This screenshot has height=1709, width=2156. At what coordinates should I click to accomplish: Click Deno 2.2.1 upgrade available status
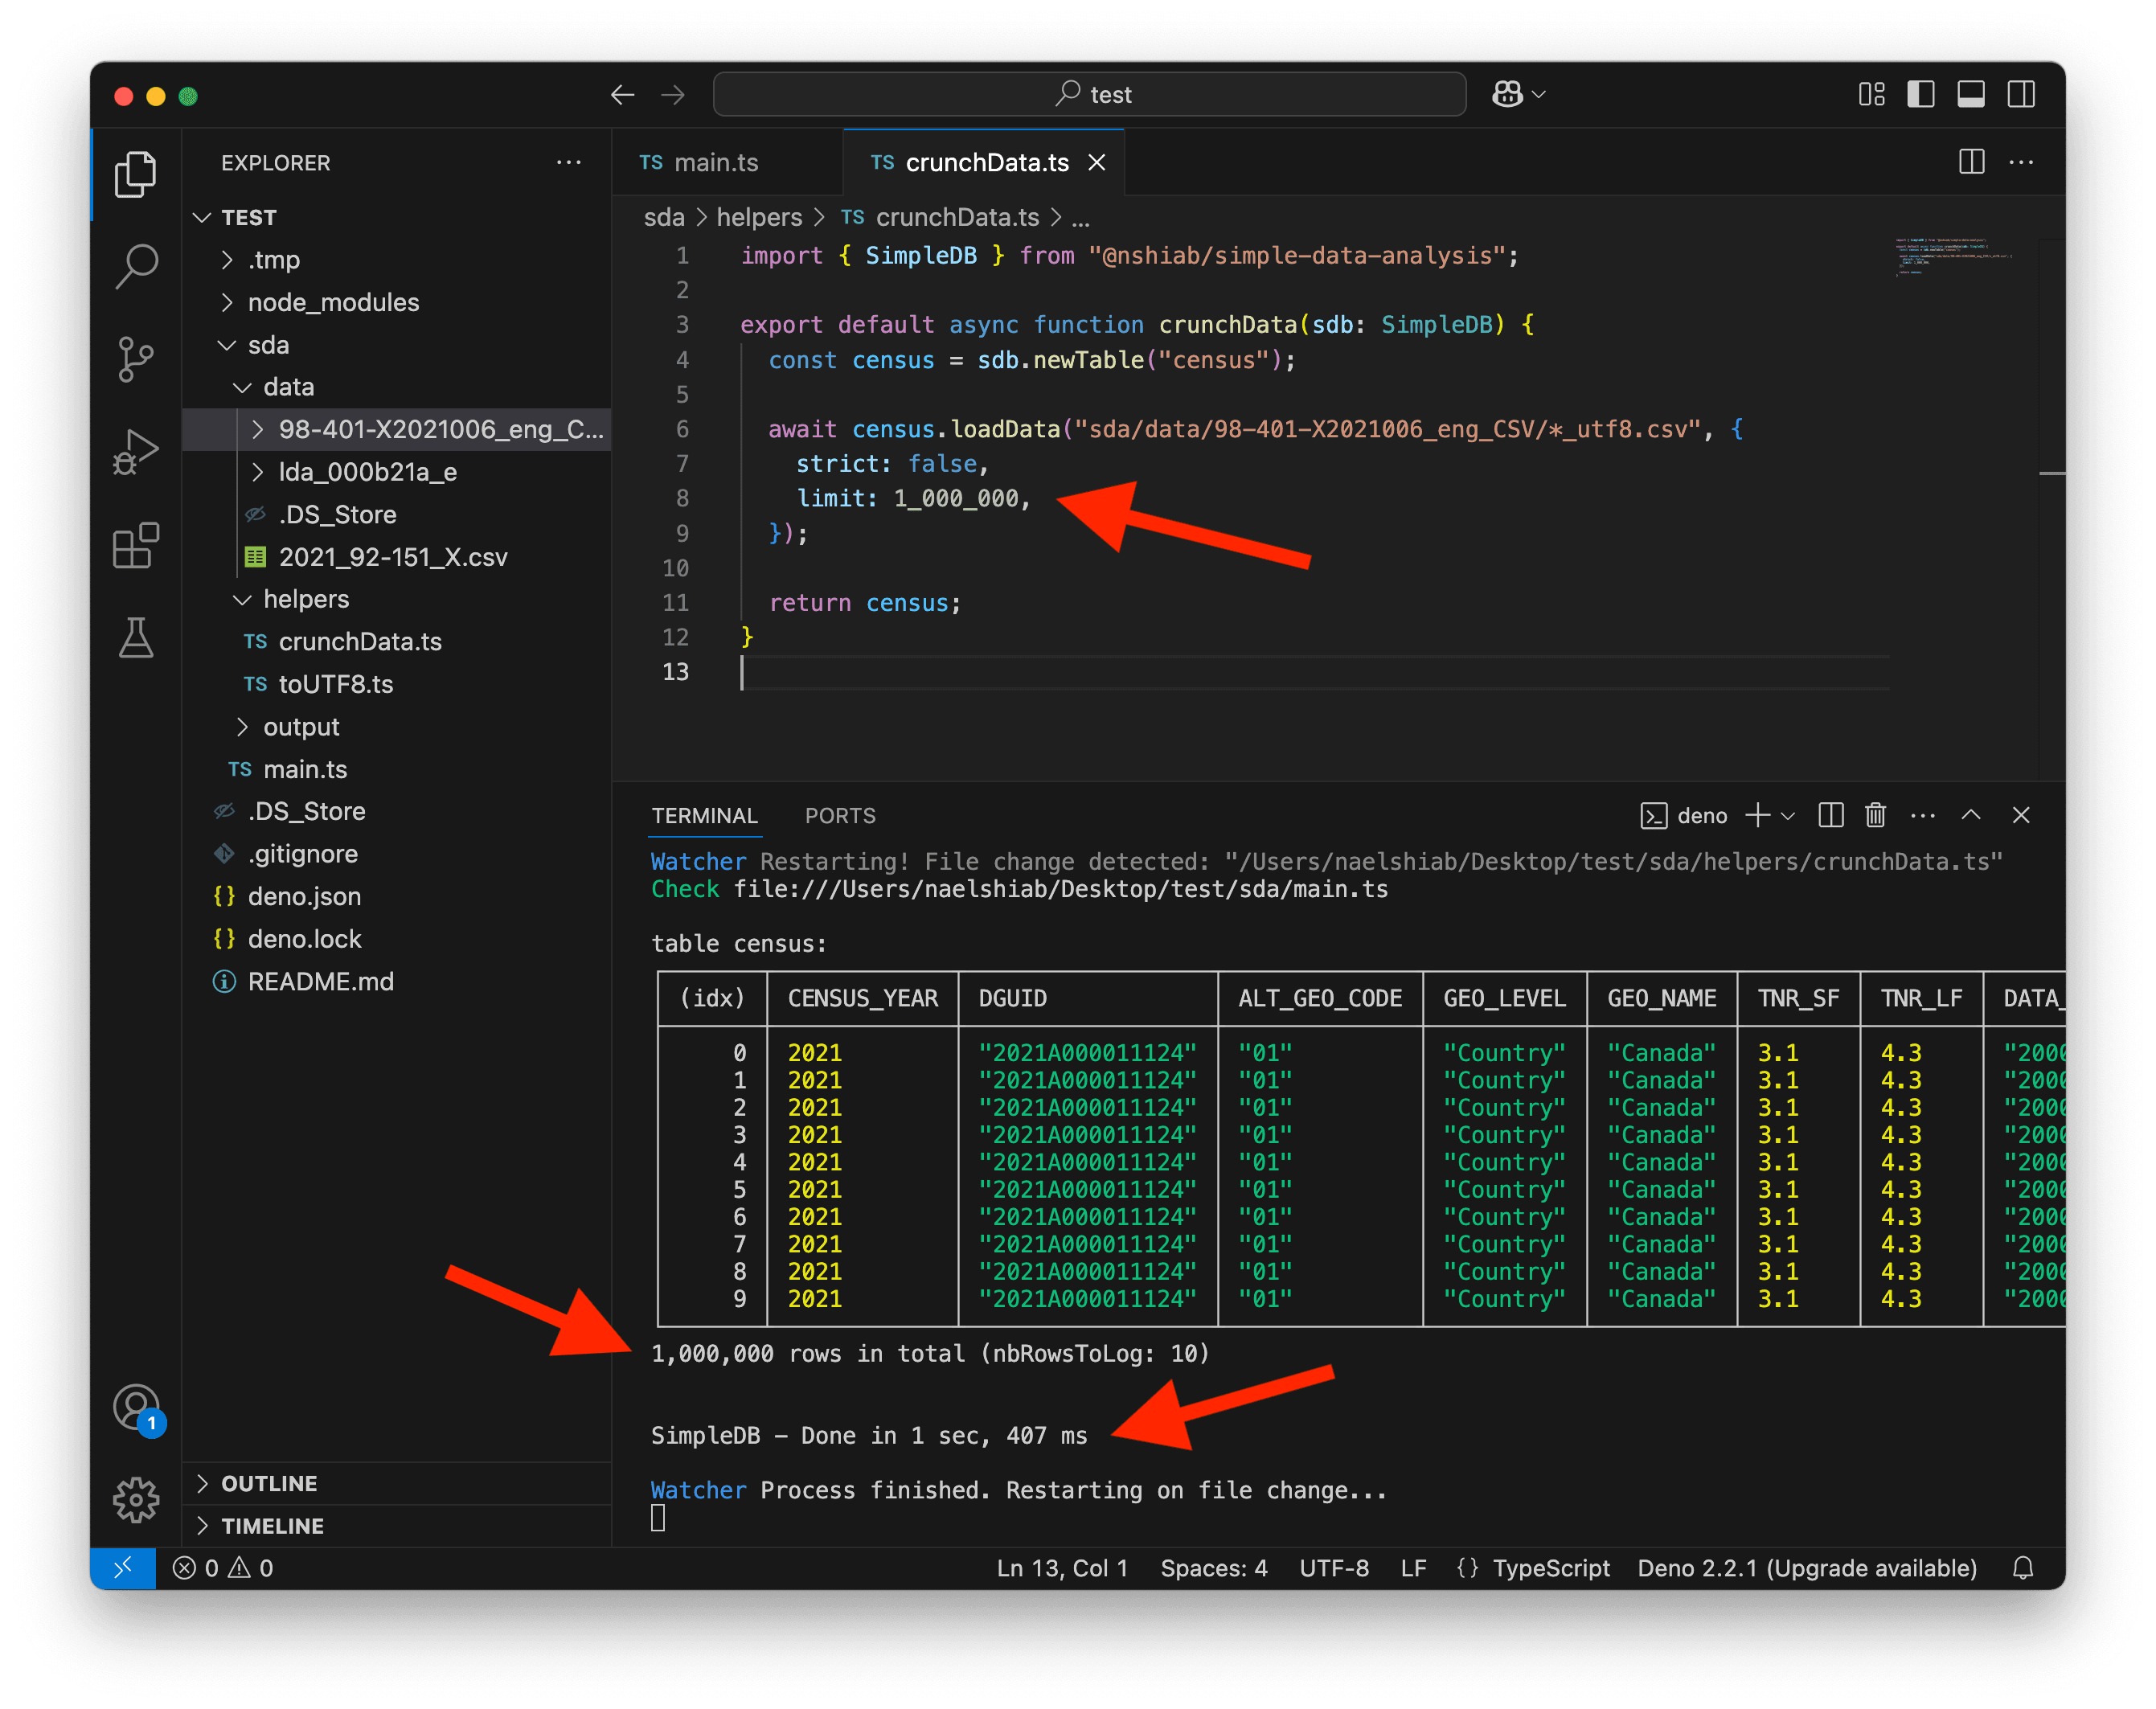coord(1807,1567)
